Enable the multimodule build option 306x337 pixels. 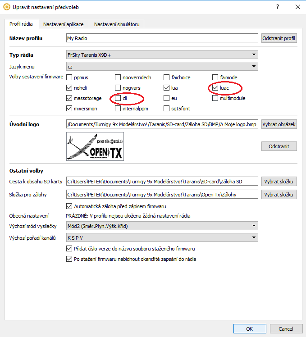215,98
